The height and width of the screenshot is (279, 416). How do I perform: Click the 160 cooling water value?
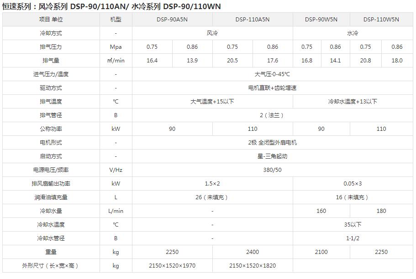(321, 211)
